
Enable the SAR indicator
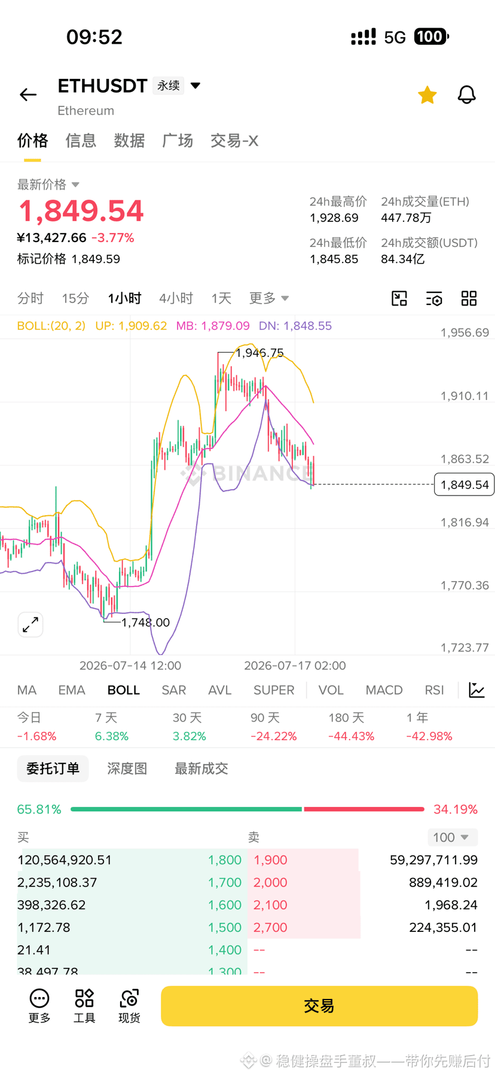coord(174,690)
